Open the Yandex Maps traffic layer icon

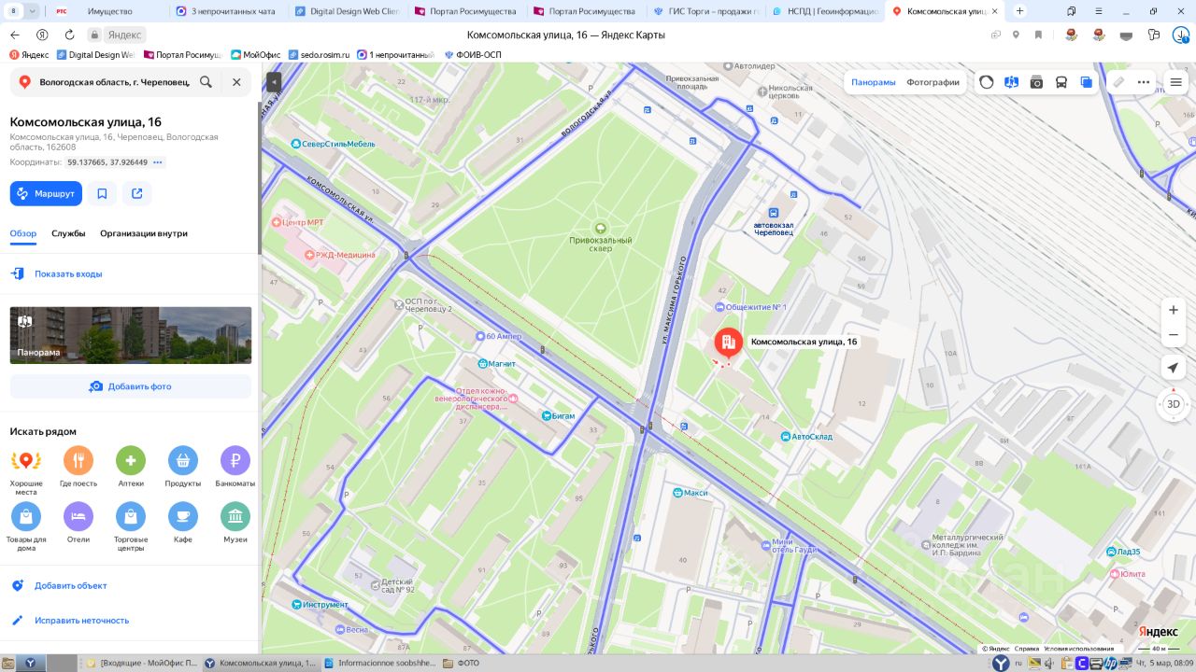click(987, 82)
